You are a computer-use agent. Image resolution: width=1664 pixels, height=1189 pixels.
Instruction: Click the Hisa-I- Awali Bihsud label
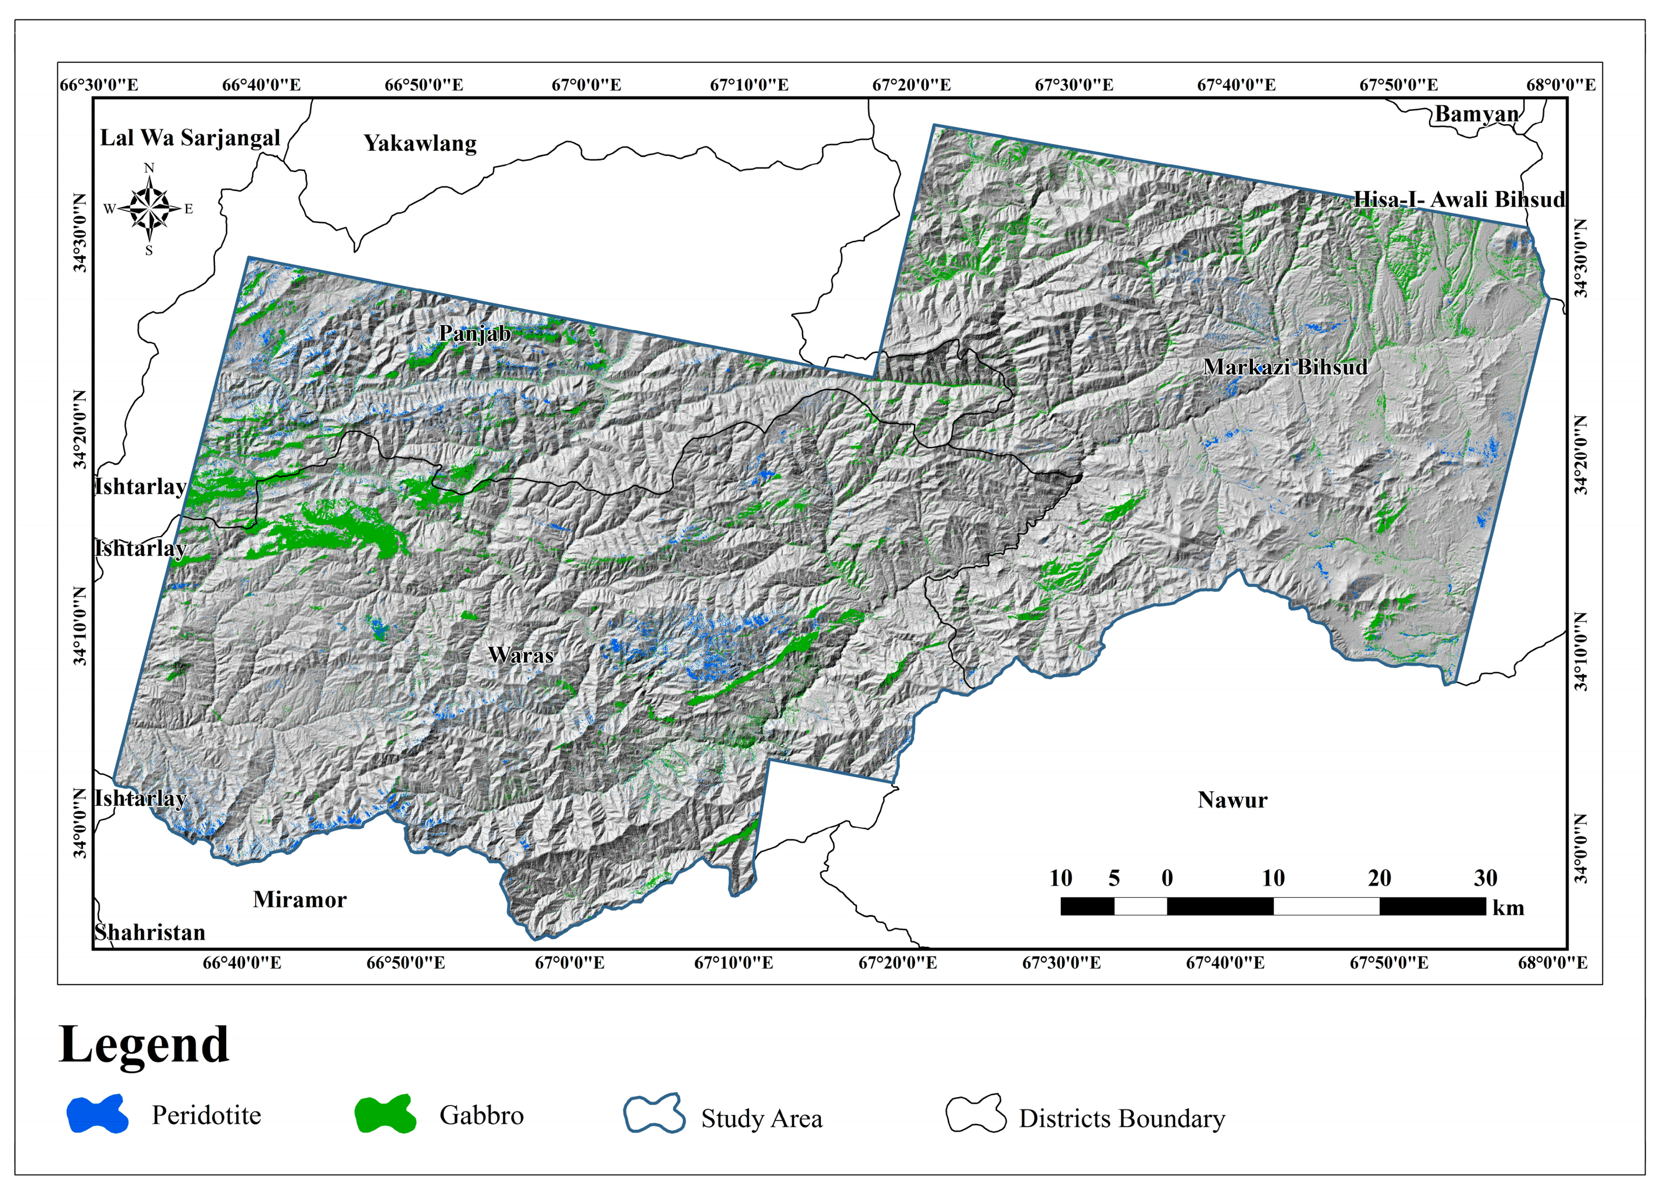[1459, 199]
